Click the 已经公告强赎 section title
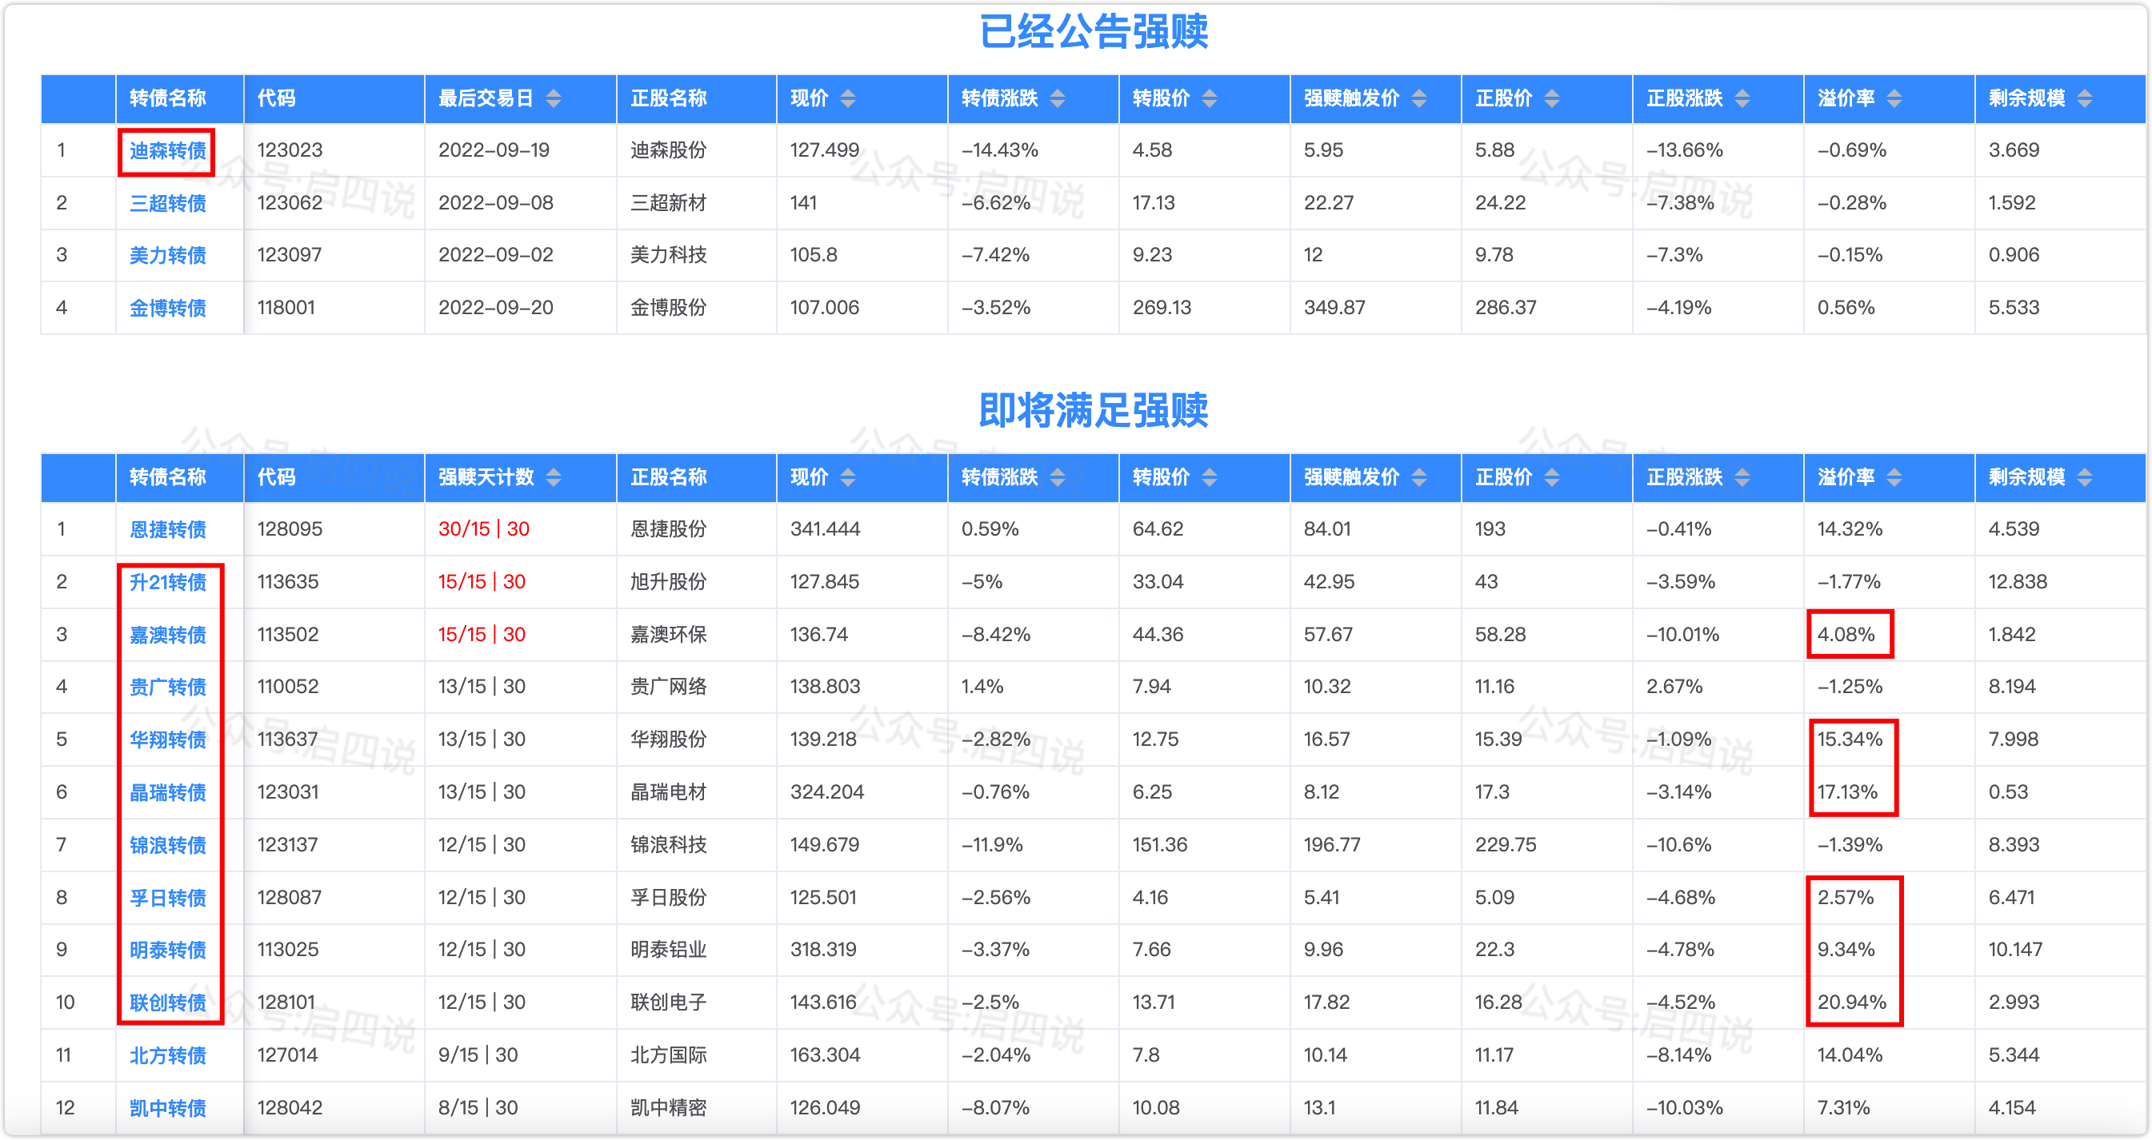The height and width of the screenshot is (1140, 2152). (1094, 32)
